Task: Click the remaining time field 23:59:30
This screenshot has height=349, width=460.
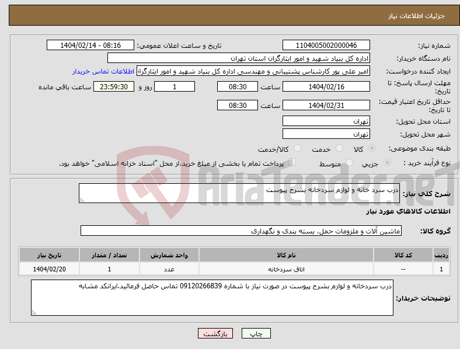Action: pyautogui.click(x=114, y=86)
